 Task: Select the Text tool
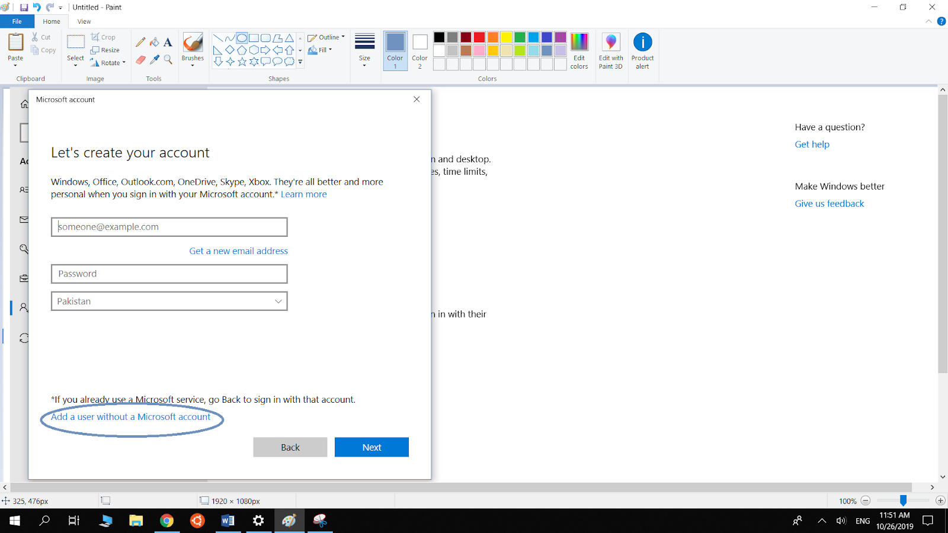[168, 42]
